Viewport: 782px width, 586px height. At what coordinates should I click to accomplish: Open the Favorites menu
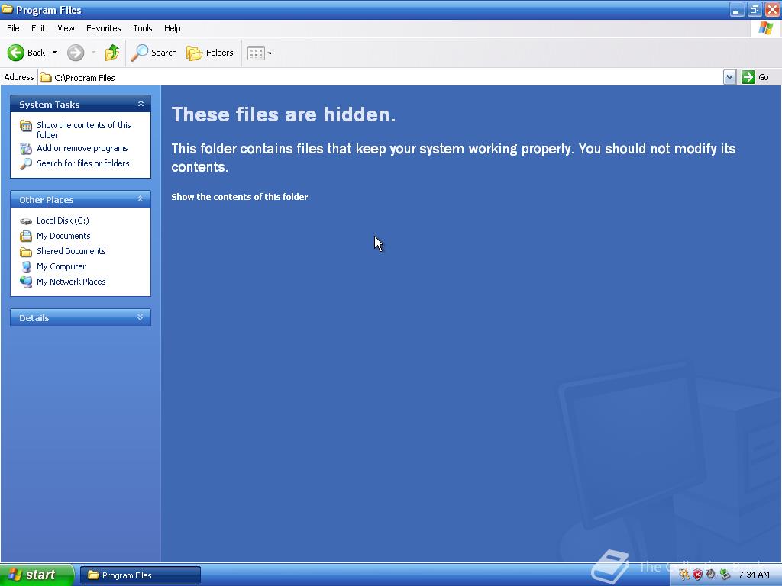click(103, 28)
